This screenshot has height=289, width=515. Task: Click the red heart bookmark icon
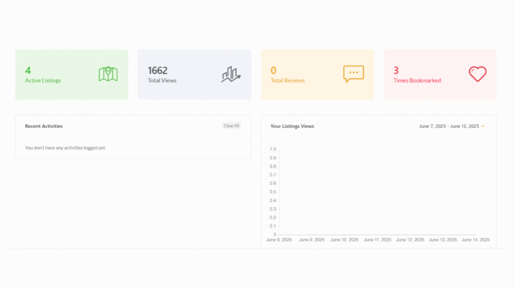point(477,74)
